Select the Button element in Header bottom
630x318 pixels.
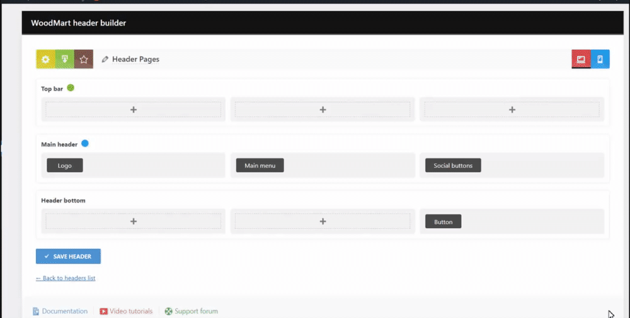(443, 222)
